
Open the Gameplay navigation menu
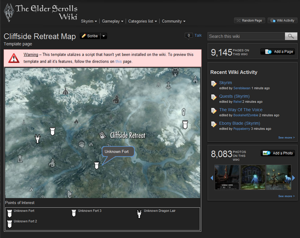(112, 21)
